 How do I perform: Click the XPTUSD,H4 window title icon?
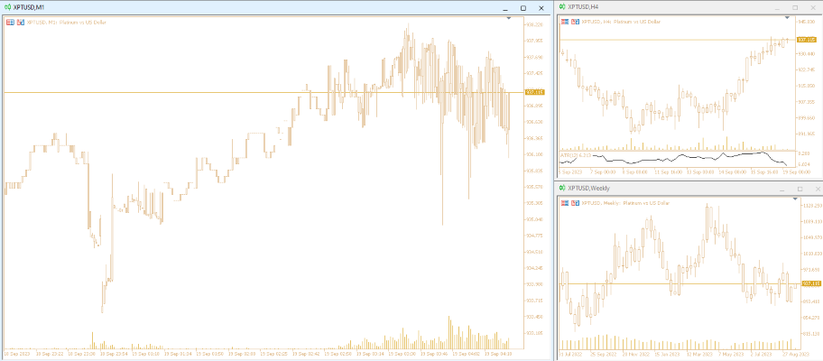pos(561,7)
